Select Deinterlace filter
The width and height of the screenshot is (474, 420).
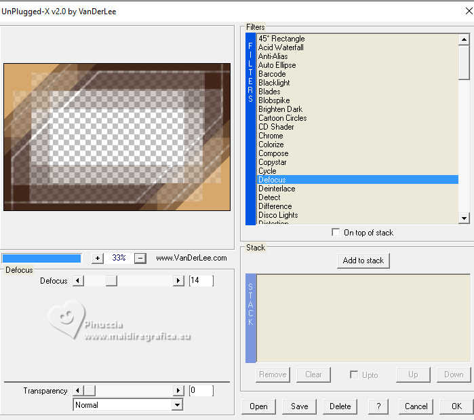(357, 189)
